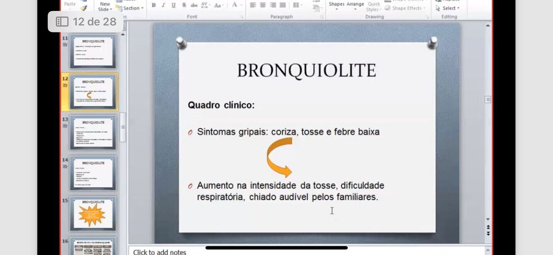Screen dimensions: 553x255
Task: Select slide 16 table thumbnail
Action: (x=93, y=246)
